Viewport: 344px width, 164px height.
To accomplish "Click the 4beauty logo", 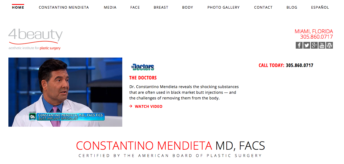I will [x=36, y=39].
